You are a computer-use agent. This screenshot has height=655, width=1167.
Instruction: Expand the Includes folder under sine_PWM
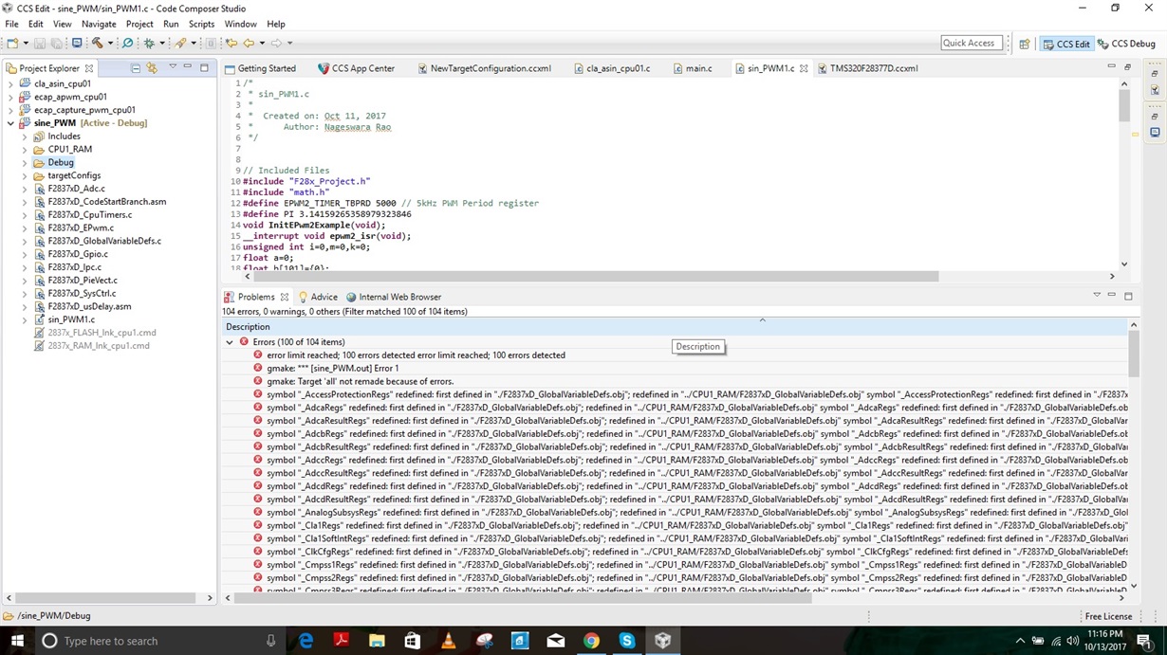23,136
